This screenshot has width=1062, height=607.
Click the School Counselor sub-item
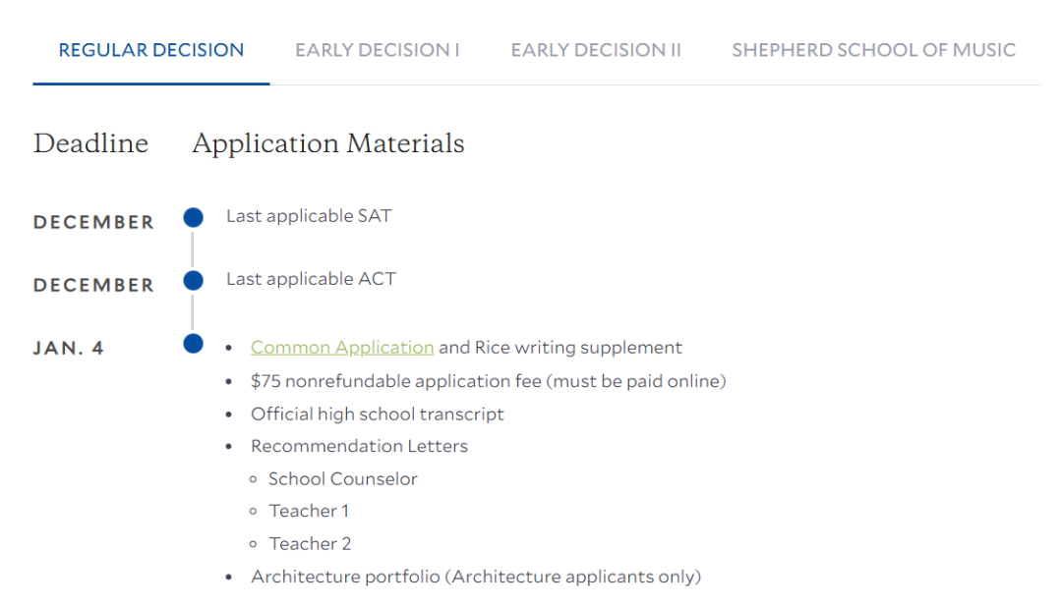click(x=343, y=479)
